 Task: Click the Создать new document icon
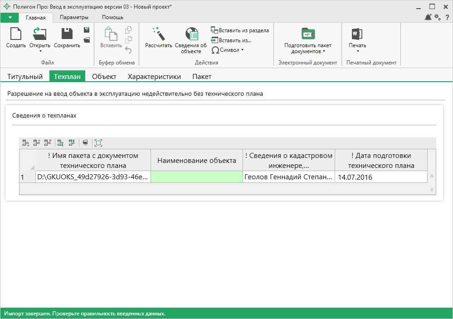pyautogui.click(x=16, y=34)
